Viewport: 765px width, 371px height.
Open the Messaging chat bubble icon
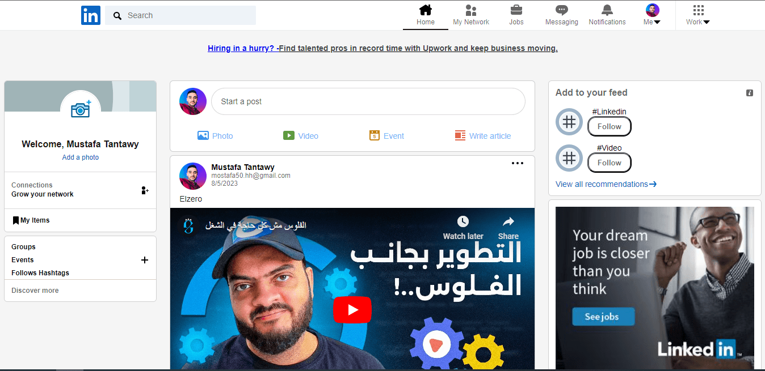562,10
